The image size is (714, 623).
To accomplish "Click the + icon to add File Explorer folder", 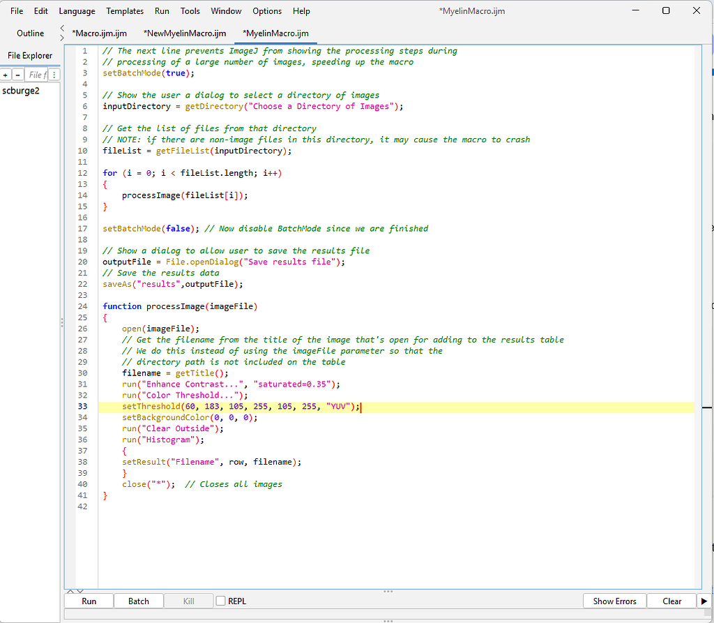I will 6,75.
